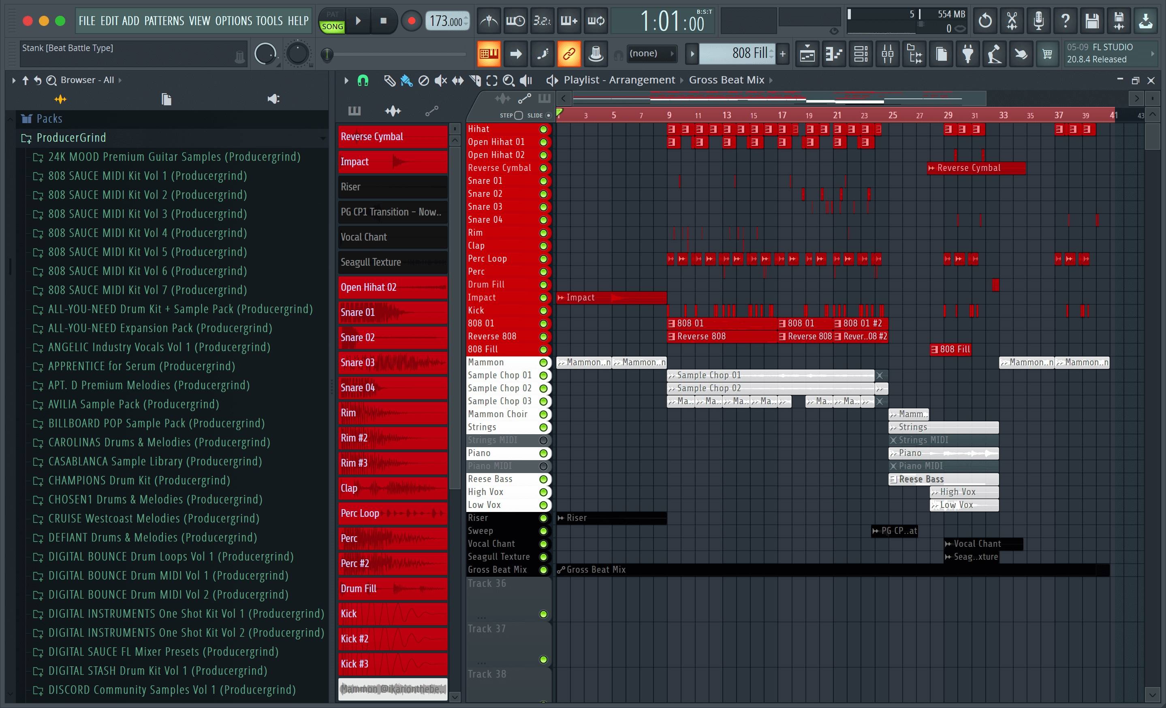
Task: Open the PATTERNS menu
Action: tap(164, 21)
